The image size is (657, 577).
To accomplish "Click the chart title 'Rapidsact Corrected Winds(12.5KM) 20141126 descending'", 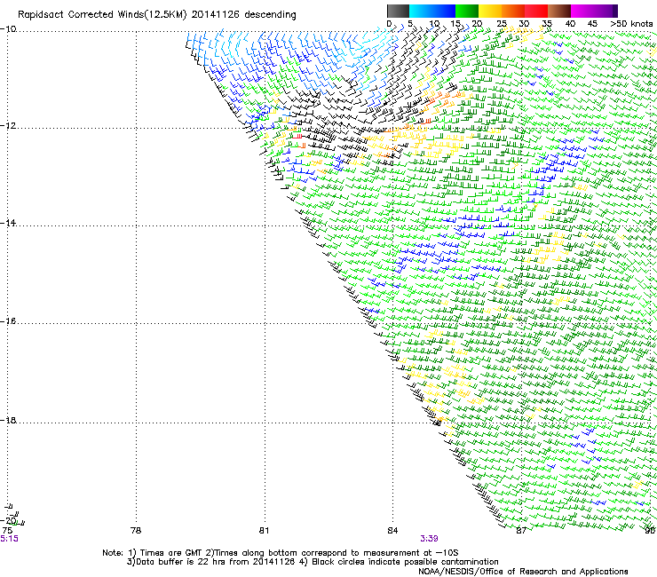I will click(x=157, y=15).
